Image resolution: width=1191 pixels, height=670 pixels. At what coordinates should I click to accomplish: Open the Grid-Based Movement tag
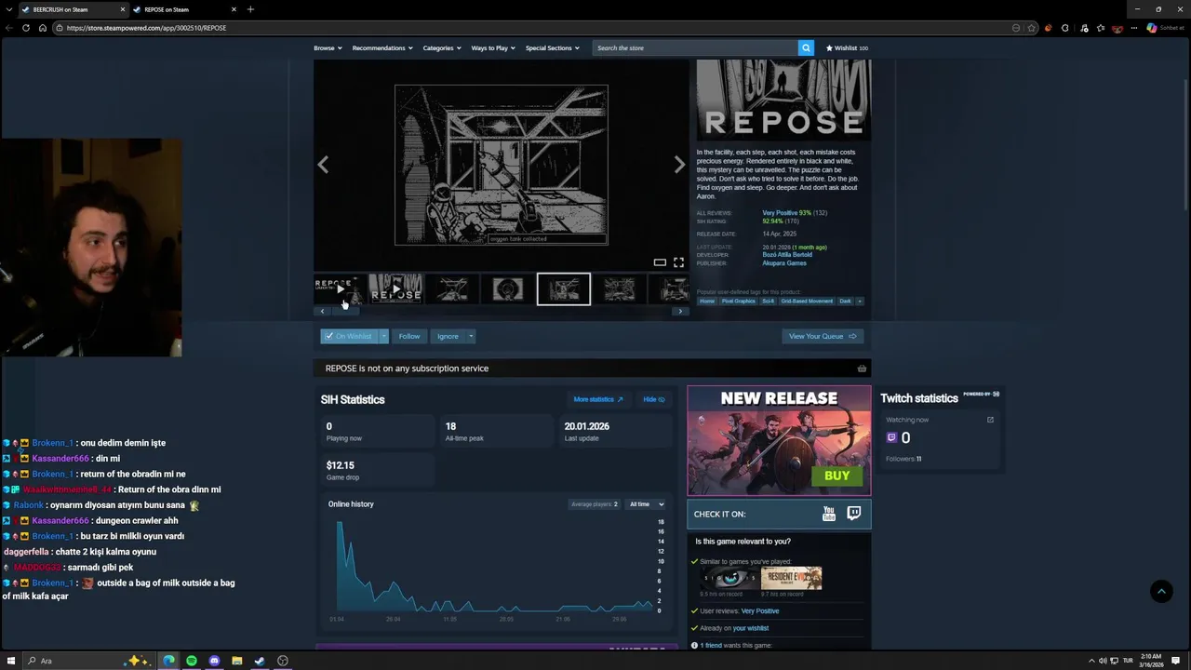click(807, 301)
